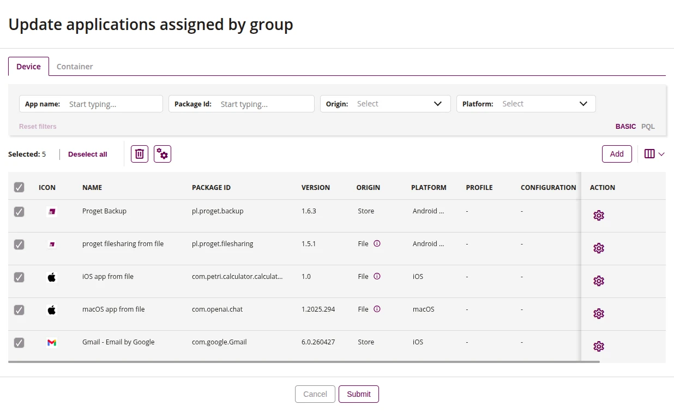Click the PROFILE column header
Viewport: 674px width, 411px height.
pos(479,187)
